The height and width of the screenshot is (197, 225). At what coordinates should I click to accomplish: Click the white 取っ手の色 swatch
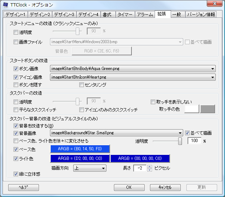192,109
